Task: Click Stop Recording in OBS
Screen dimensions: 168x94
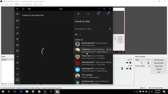Action: click(x=159, y=63)
